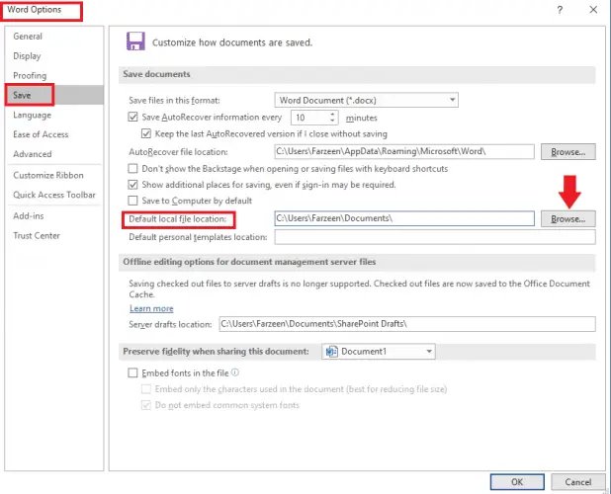Click the 'AutoRecover file location:' label
This screenshot has height=494, width=611.
(179, 152)
